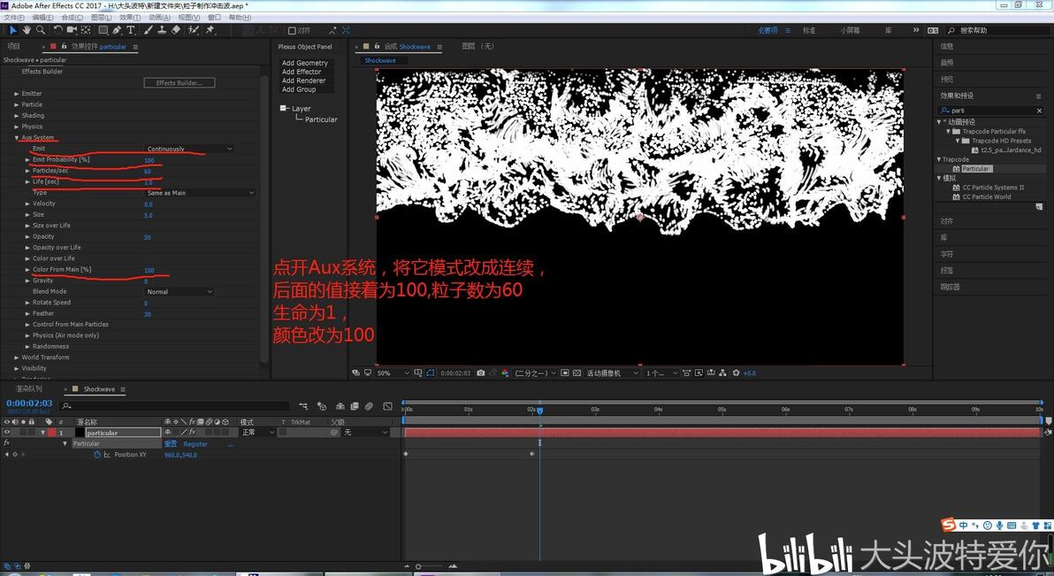Select the Pen tool
1054x576 pixels.
pos(117,30)
